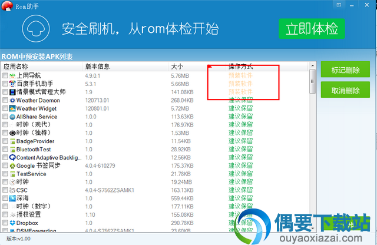
Task: Sort list by 应用名称 column header
Action: click(x=42, y=67)
